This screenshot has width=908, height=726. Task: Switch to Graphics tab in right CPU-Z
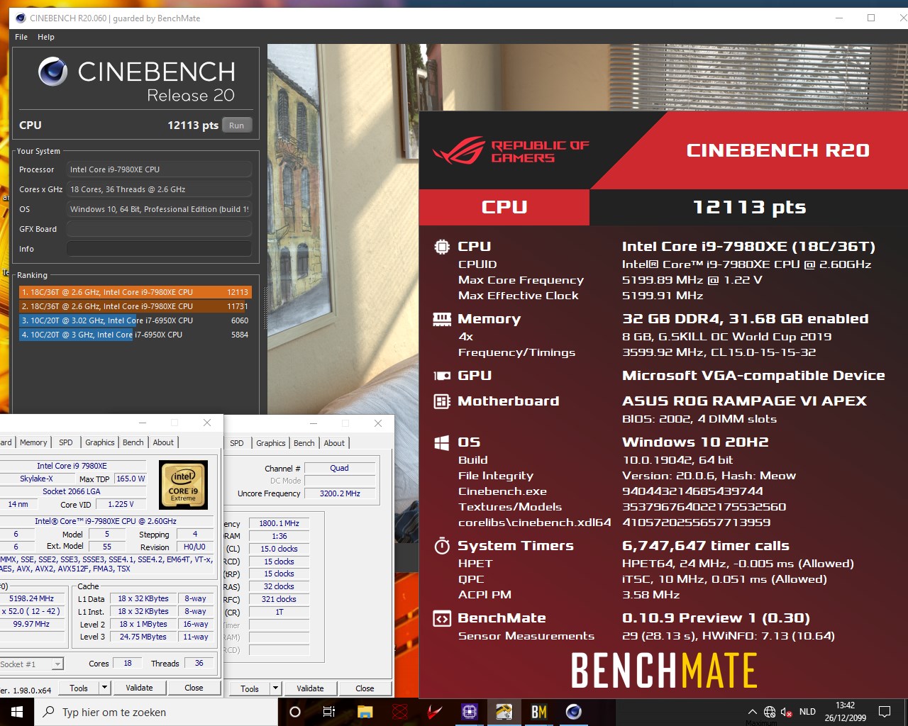tap(271, 443)
